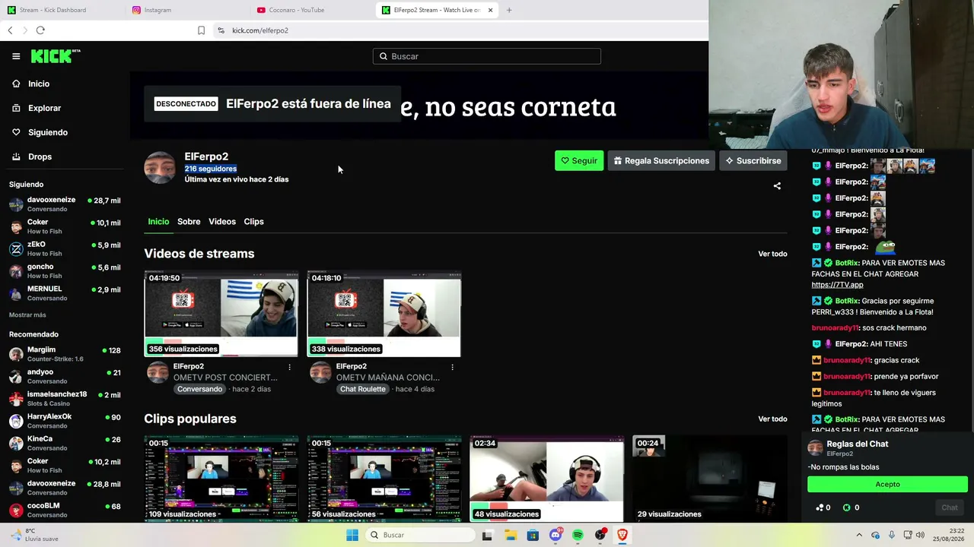This screenshot has height=547, width=974.
Task: Click Regala Suscripciones button
Action: point(661,161)
